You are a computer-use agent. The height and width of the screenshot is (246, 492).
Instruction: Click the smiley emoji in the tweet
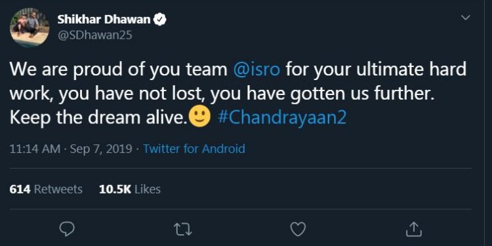[x=199, y=117]
